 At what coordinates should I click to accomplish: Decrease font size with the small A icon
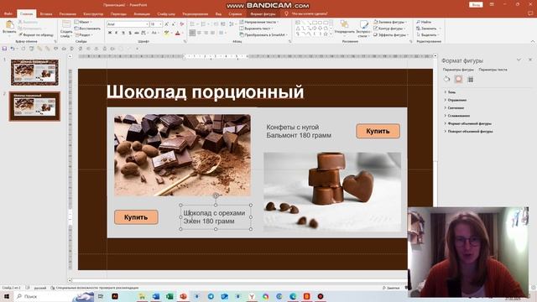point(174,24)
